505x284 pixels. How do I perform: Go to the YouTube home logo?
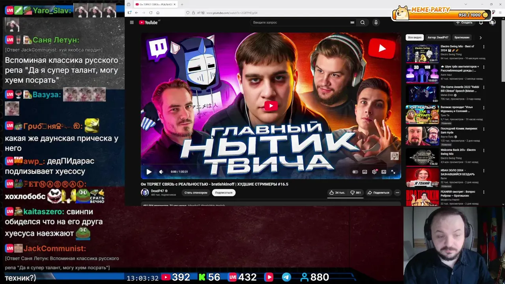tap(148, 22)
